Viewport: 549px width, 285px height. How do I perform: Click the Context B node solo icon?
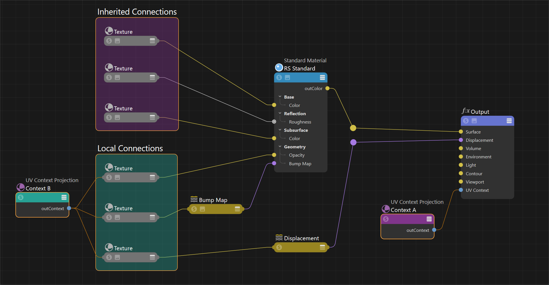pyautogui.click(x=21, y=197)
